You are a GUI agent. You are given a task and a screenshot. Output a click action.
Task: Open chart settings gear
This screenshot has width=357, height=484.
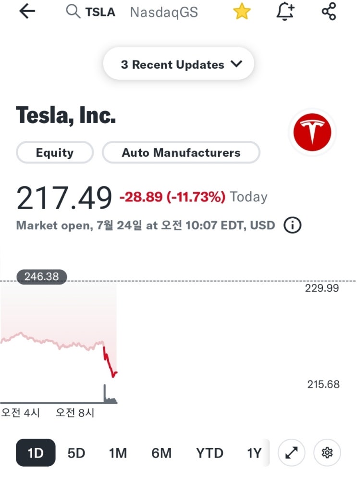[x=327, y=453]
